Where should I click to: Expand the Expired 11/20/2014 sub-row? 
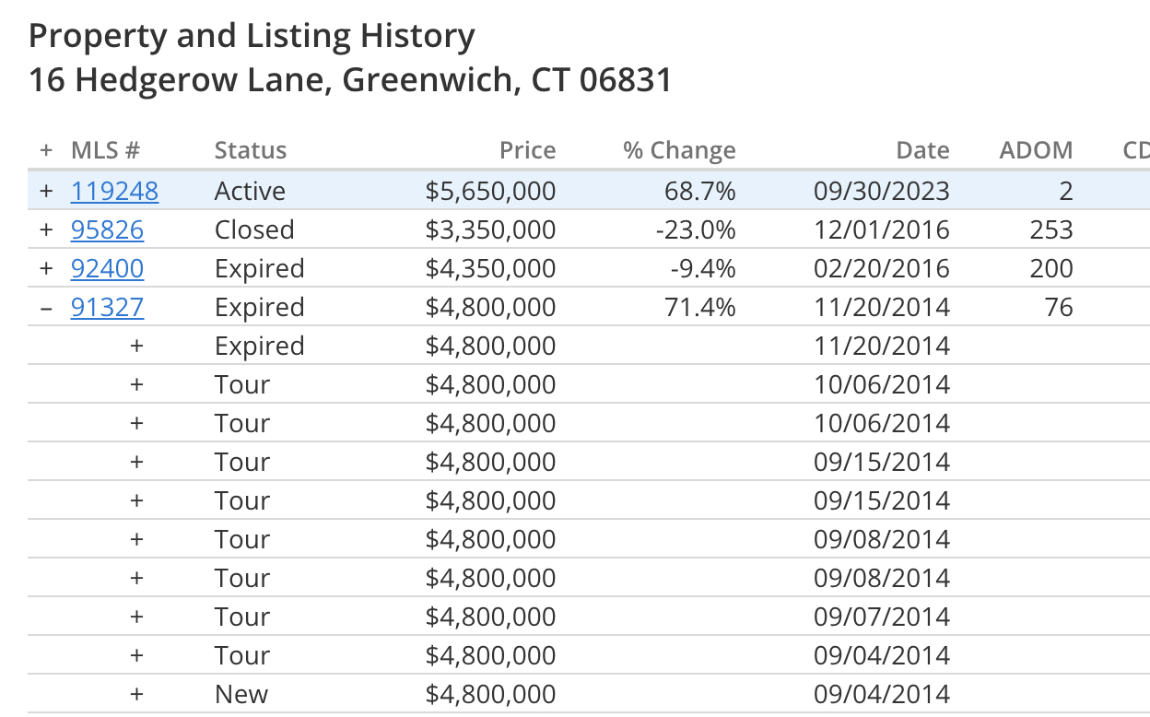136,346
